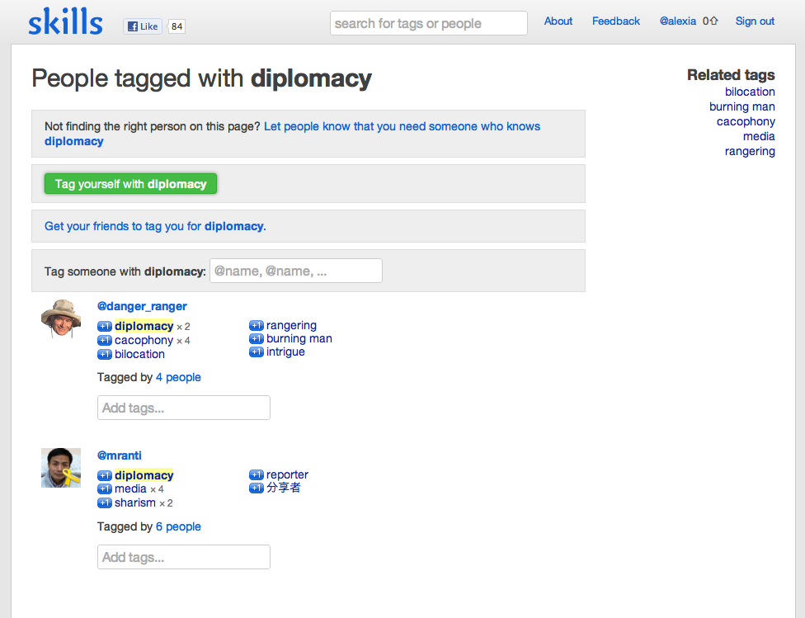Click the Tag yourself with diplomacy button
The height and width of the screenshot is (618, 805).
tap(130, 184)
